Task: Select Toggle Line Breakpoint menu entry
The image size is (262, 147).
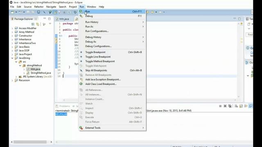Action: click(113, 57)
